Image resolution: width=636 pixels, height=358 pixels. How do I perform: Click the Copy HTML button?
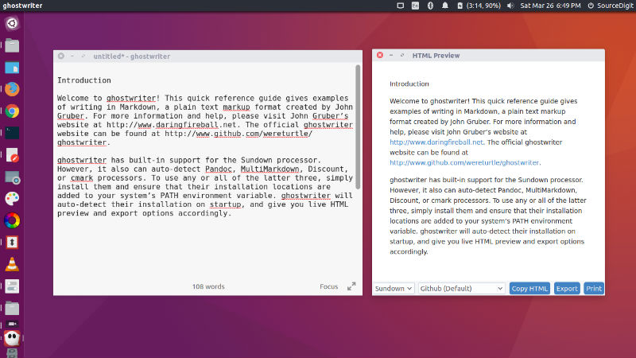(529, 288)
